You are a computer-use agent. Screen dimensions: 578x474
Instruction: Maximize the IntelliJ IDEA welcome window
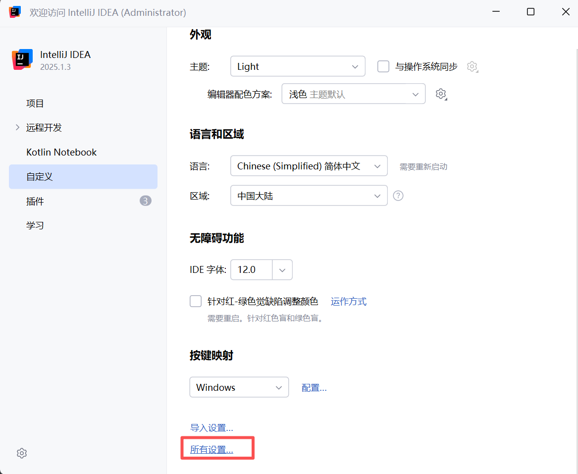pos(530,12)
